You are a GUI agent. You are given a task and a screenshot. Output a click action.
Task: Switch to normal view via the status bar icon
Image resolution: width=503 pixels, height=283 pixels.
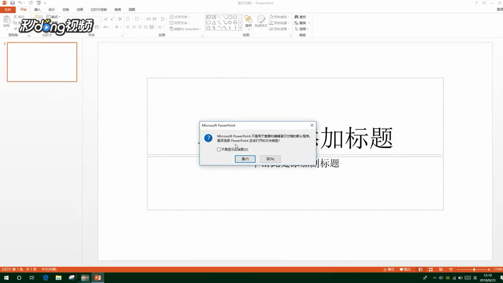coord(420,270)
